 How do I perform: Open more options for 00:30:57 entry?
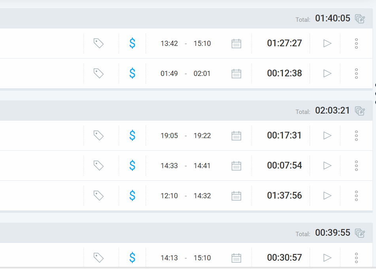356,258
